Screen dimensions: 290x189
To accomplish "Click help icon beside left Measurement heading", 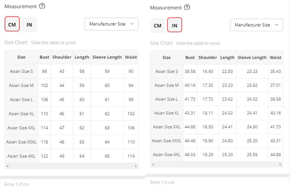I will [42, 6].
